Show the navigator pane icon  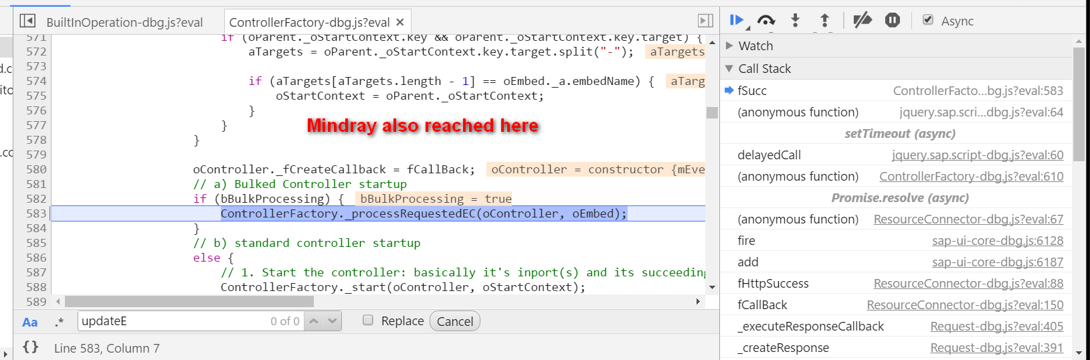point(27,21)
